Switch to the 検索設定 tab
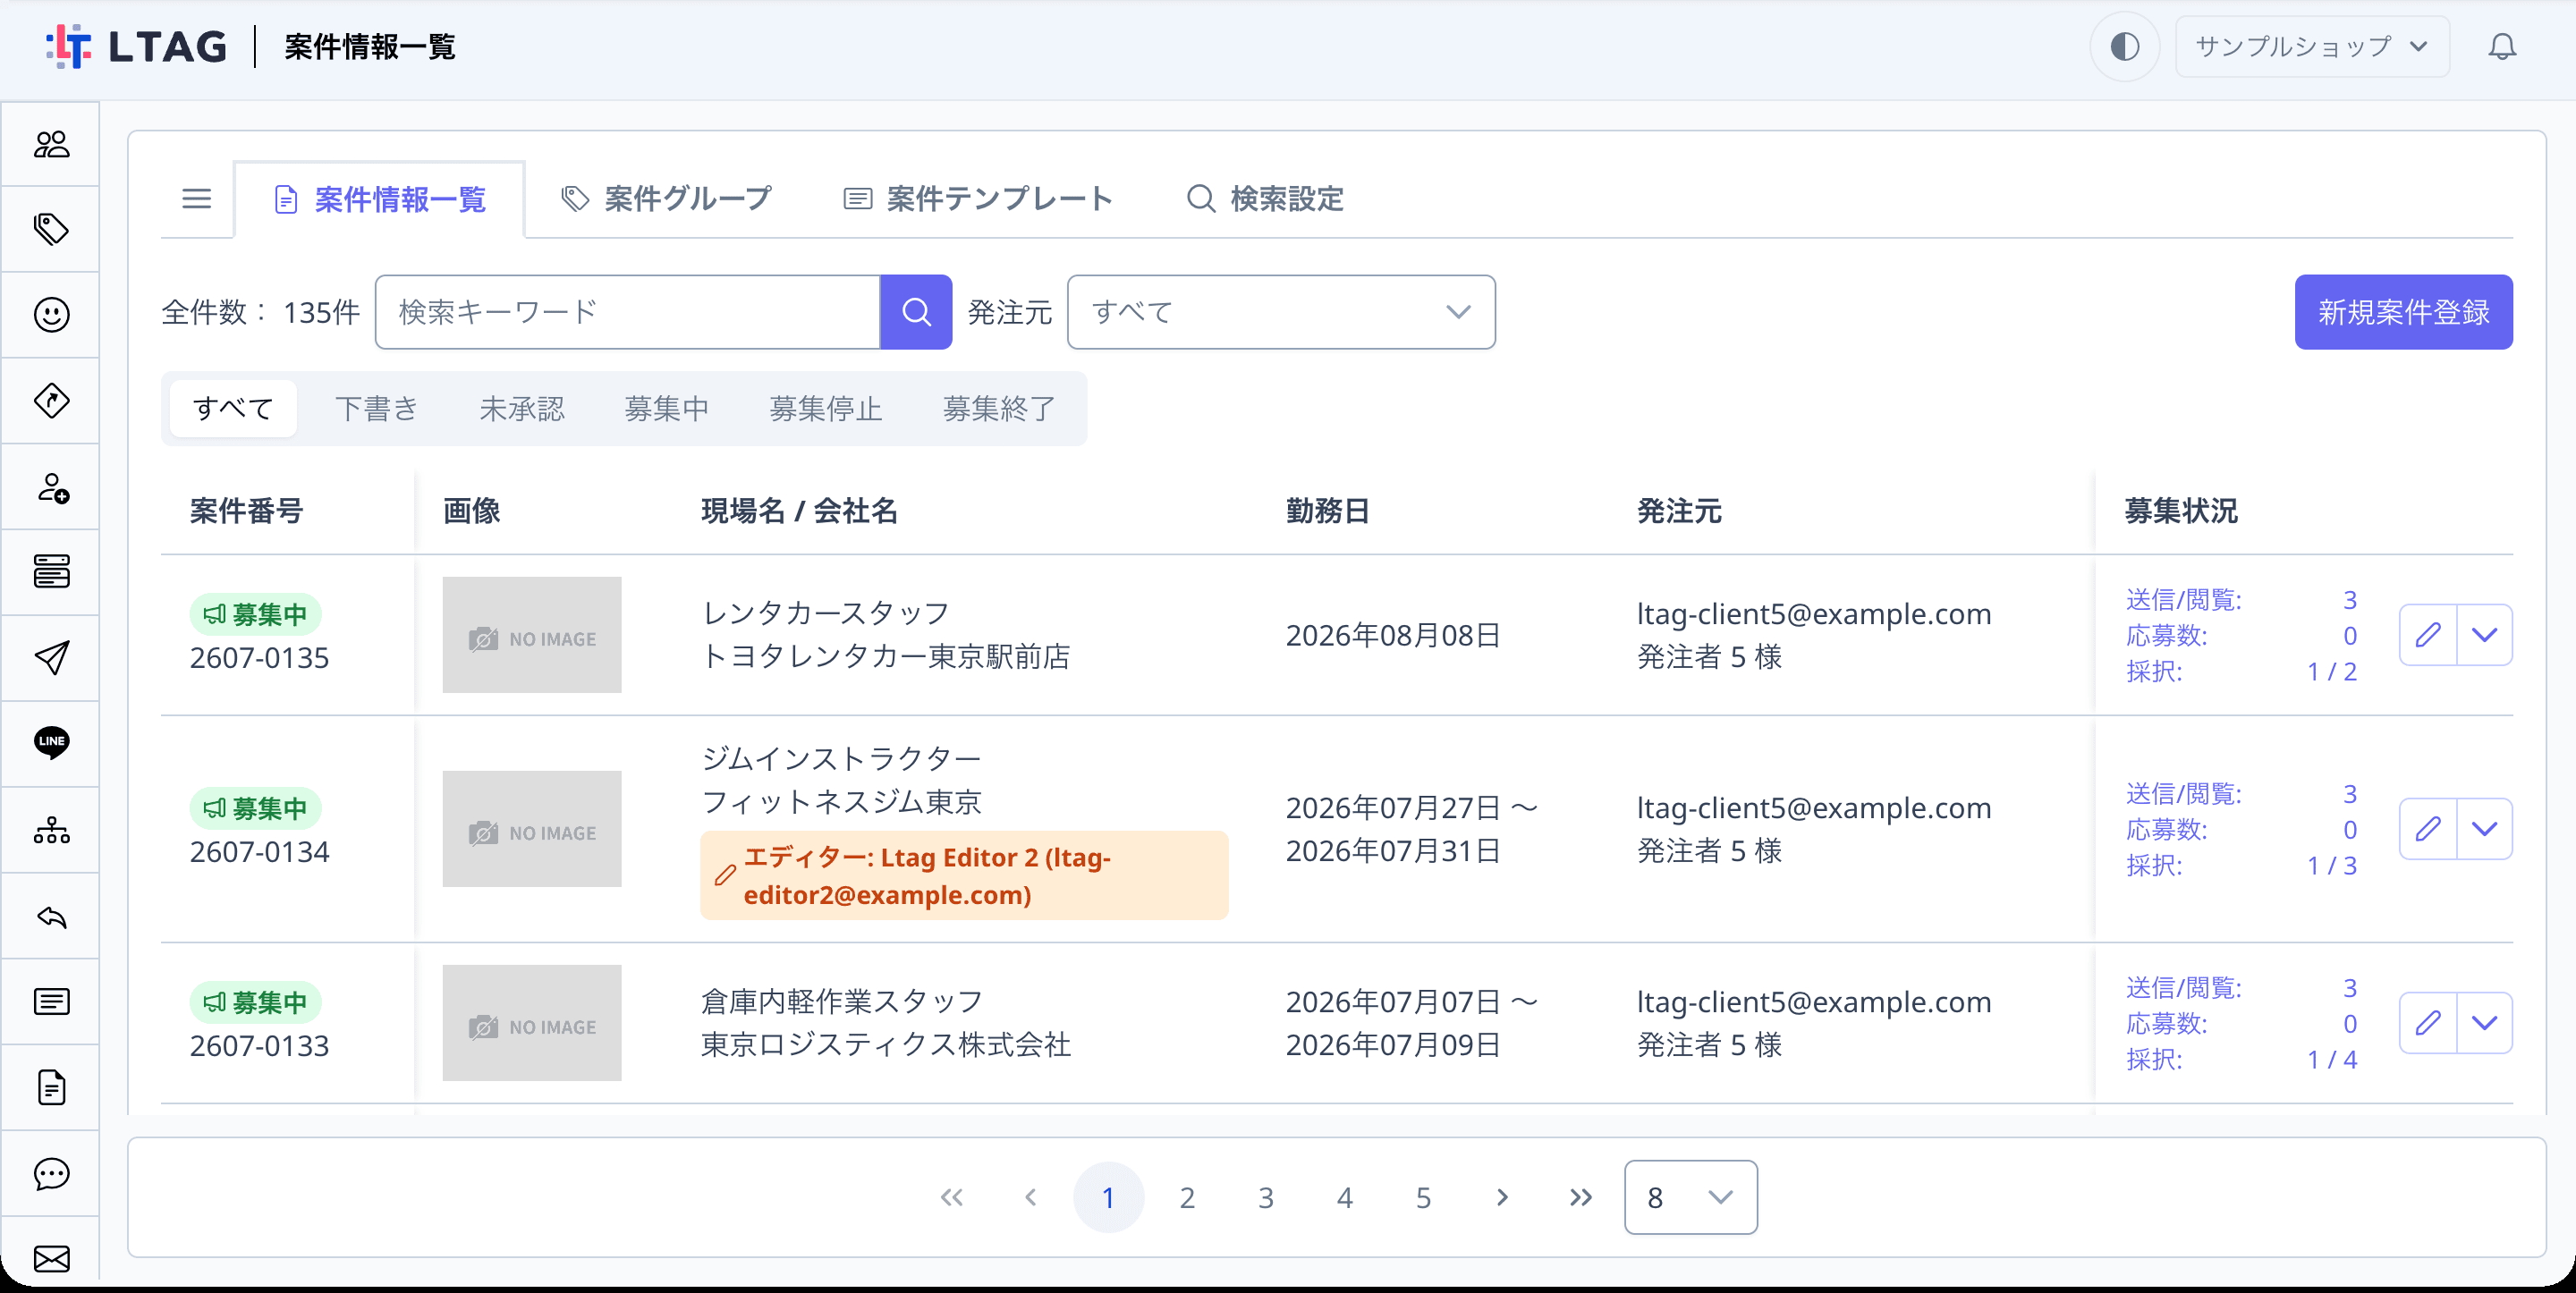The width and height of the screenshot is (2576, 1293). 1265,199
